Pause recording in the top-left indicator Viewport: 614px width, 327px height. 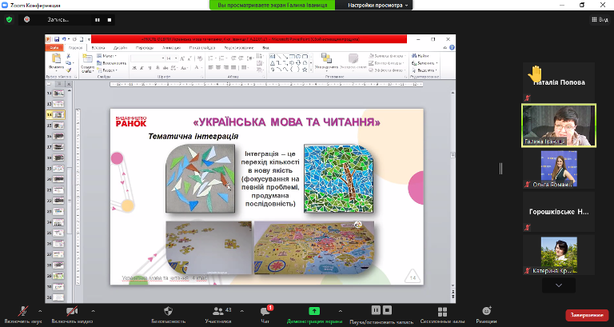(97, 19)
